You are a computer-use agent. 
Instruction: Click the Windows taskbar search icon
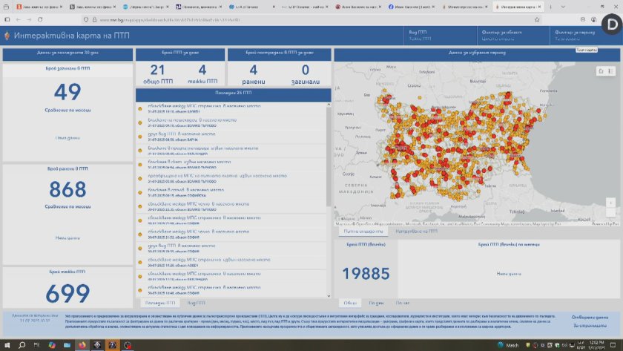pos(22,344)
